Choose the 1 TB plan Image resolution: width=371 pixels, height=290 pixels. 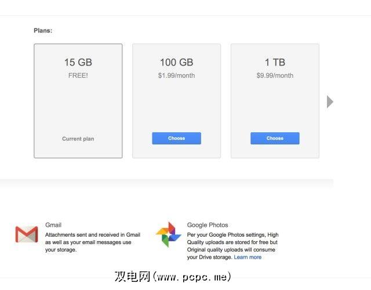[275, 138]
